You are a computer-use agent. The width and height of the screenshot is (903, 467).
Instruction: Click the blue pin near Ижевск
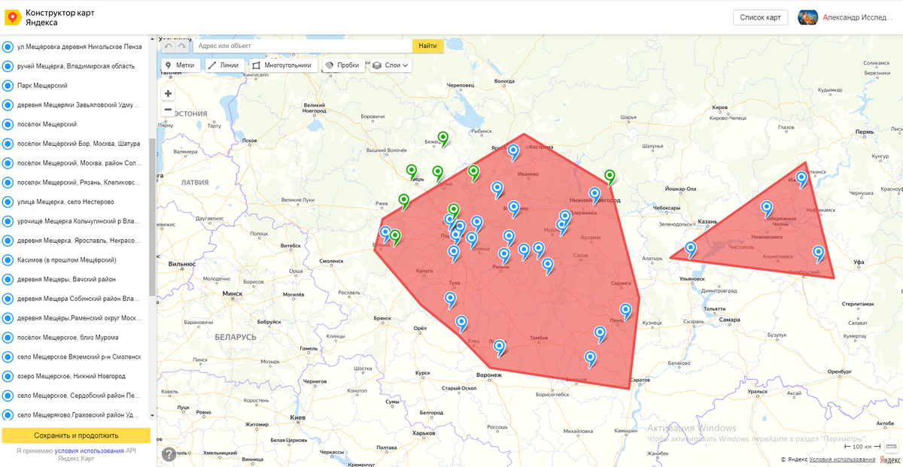801,179
